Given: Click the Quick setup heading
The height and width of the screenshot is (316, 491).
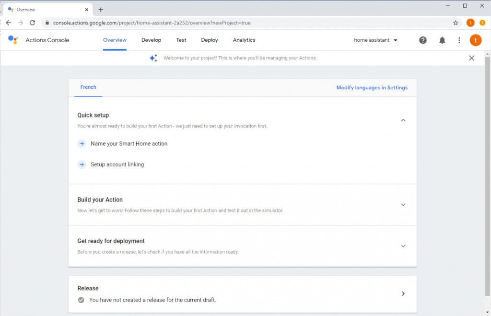Looking at the screenshot, I should (x=93, y=115).
